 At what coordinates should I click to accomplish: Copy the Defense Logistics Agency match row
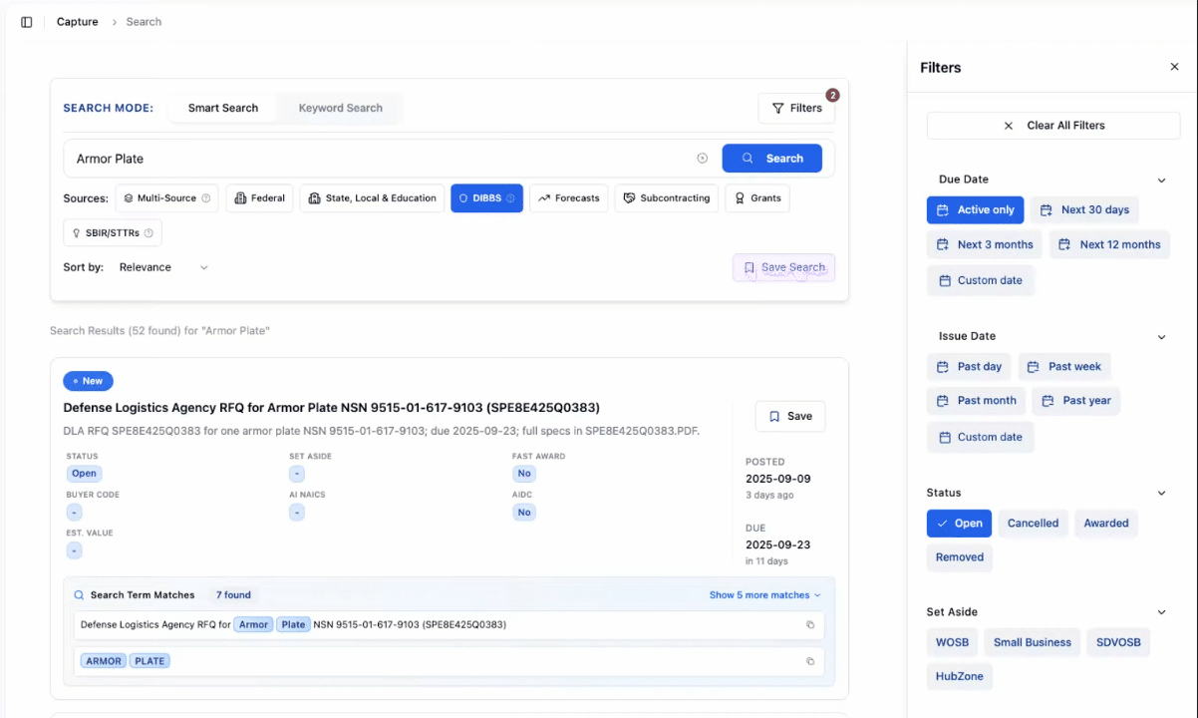click(x=810, y=624)
